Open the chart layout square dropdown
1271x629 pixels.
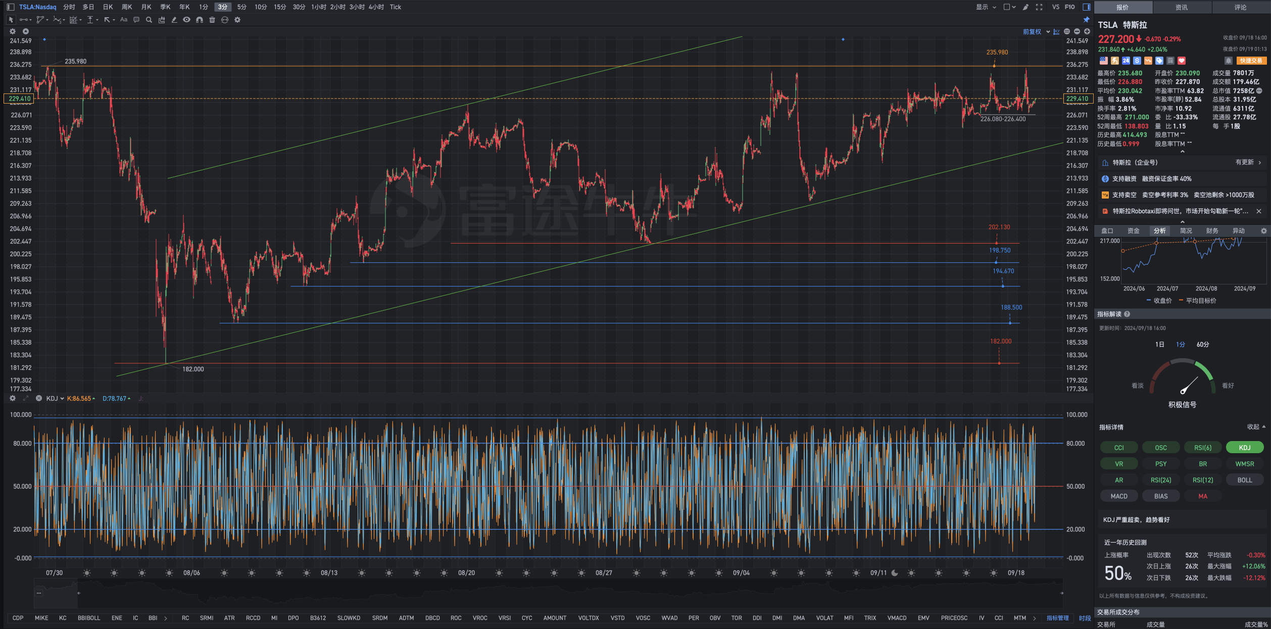(x=1009, y=7)
